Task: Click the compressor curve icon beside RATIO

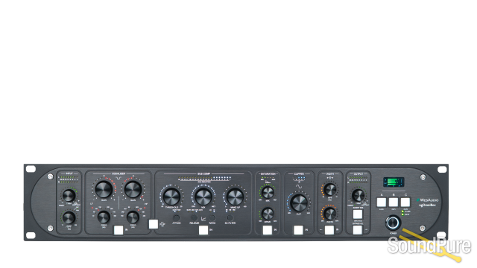Action: coord(203,218)
